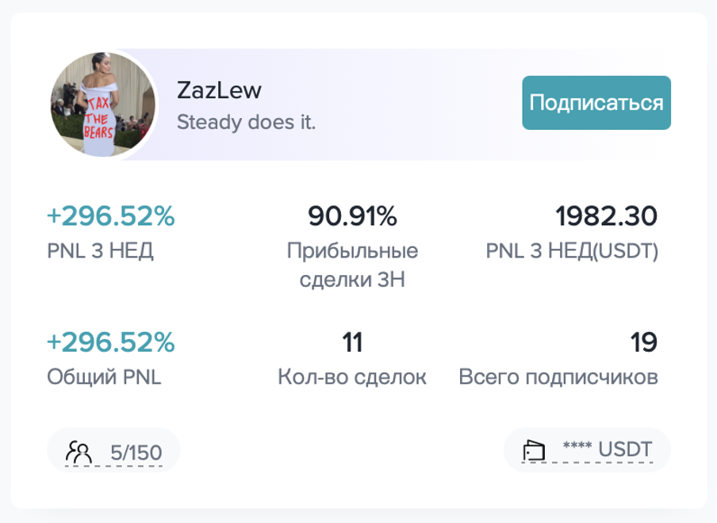Click the PNL 3 НЕД label
This screenshot has width=717, height=523.
coord(100,250)
